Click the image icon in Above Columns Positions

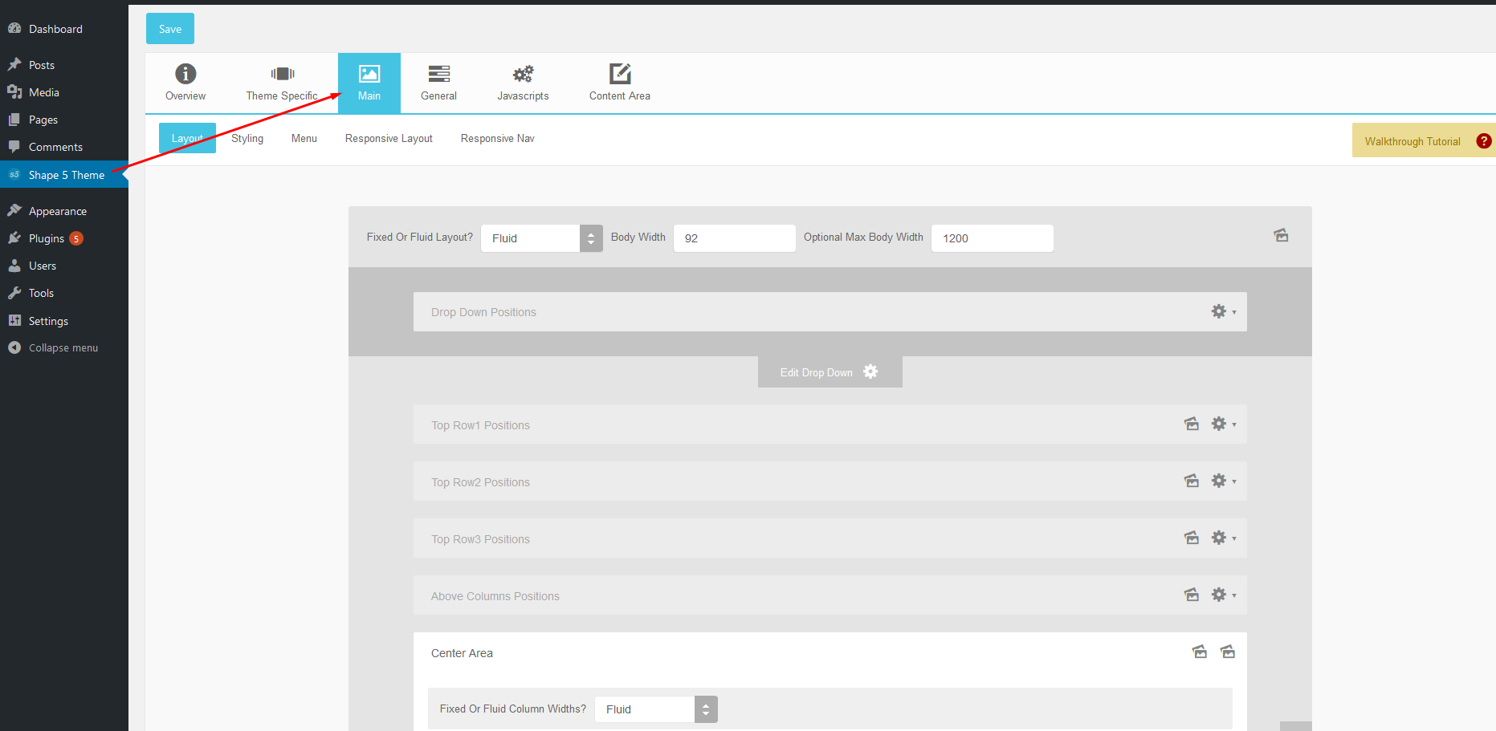[1192, 595]
